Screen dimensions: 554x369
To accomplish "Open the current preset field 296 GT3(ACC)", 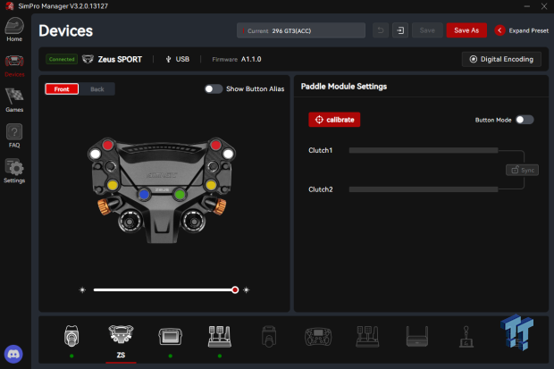I will pos(301,30).
